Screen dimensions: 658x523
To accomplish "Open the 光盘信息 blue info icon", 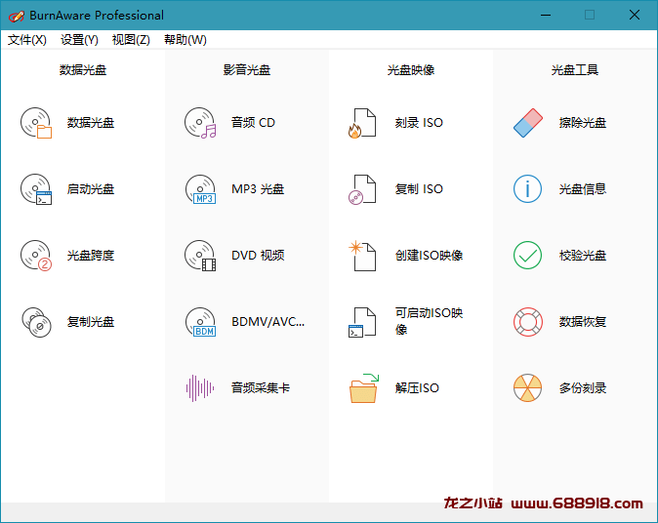I will pyautogui.click(x=527, y=189).
